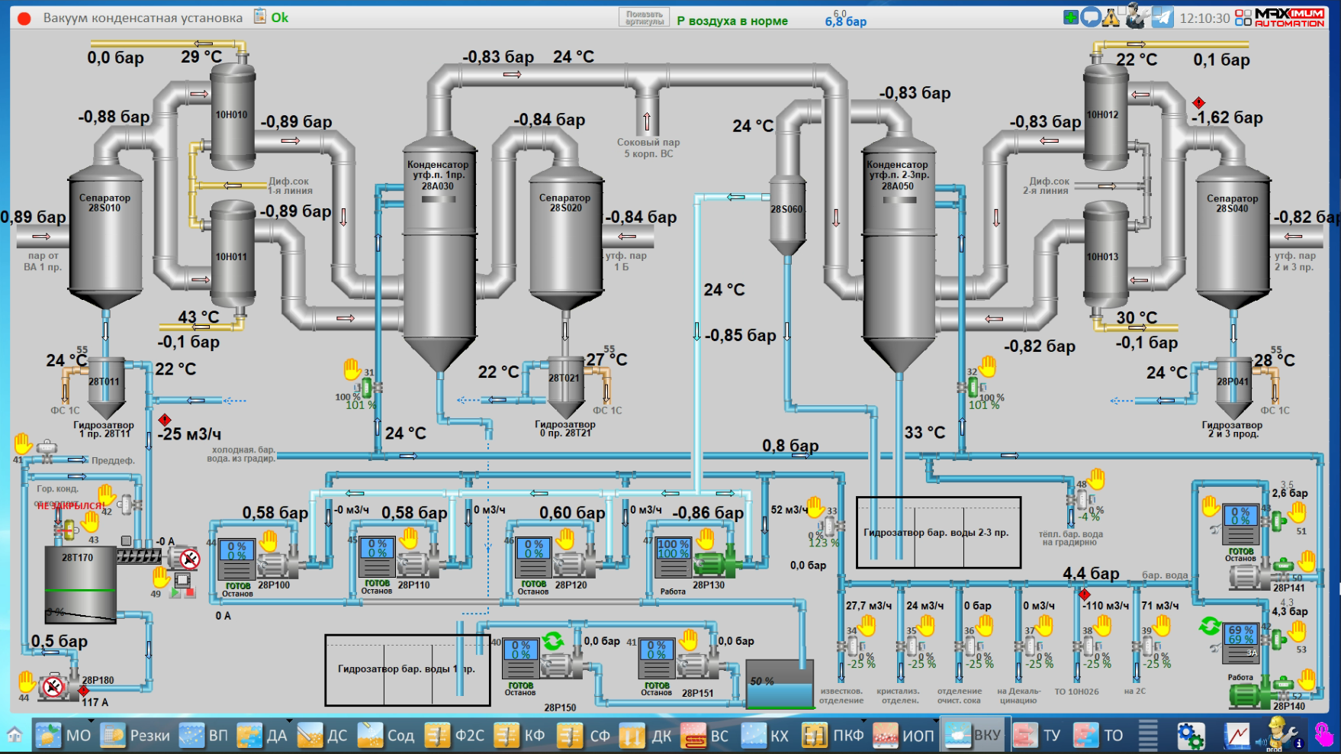Switch to the ФЗС tab
The height and width of the screenshot is (754, 1341).
[x=455, y=736]
